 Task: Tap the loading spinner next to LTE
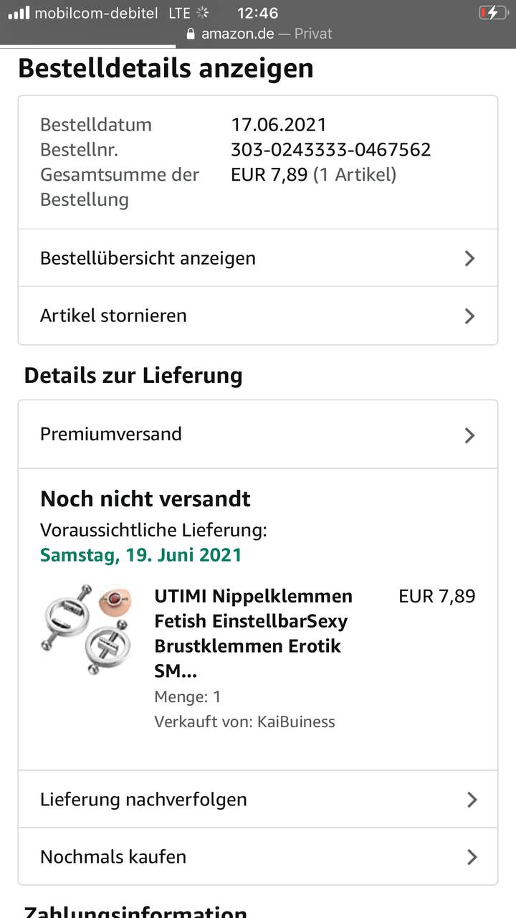202,13
